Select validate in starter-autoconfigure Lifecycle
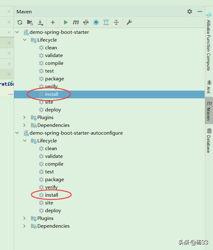This screenshot has height=250, width=213. coord(54,156)
